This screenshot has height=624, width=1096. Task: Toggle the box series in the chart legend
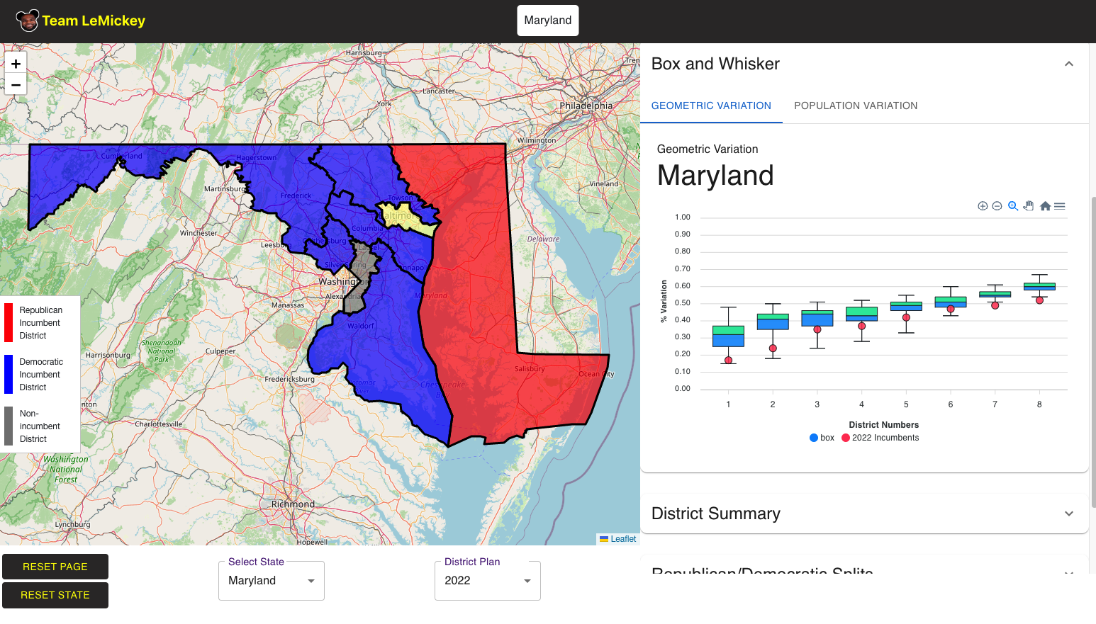coord(822,438)
